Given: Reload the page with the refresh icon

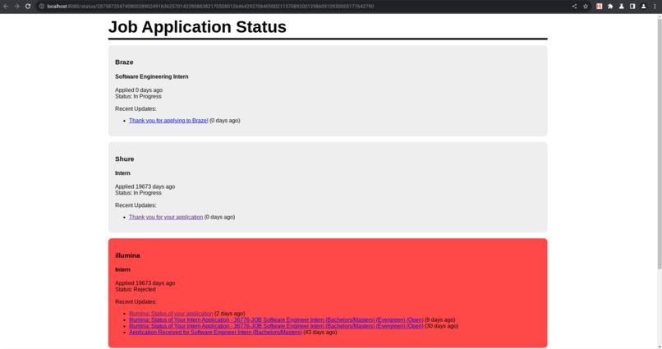Looking at the screenshot, I should 28,7.
